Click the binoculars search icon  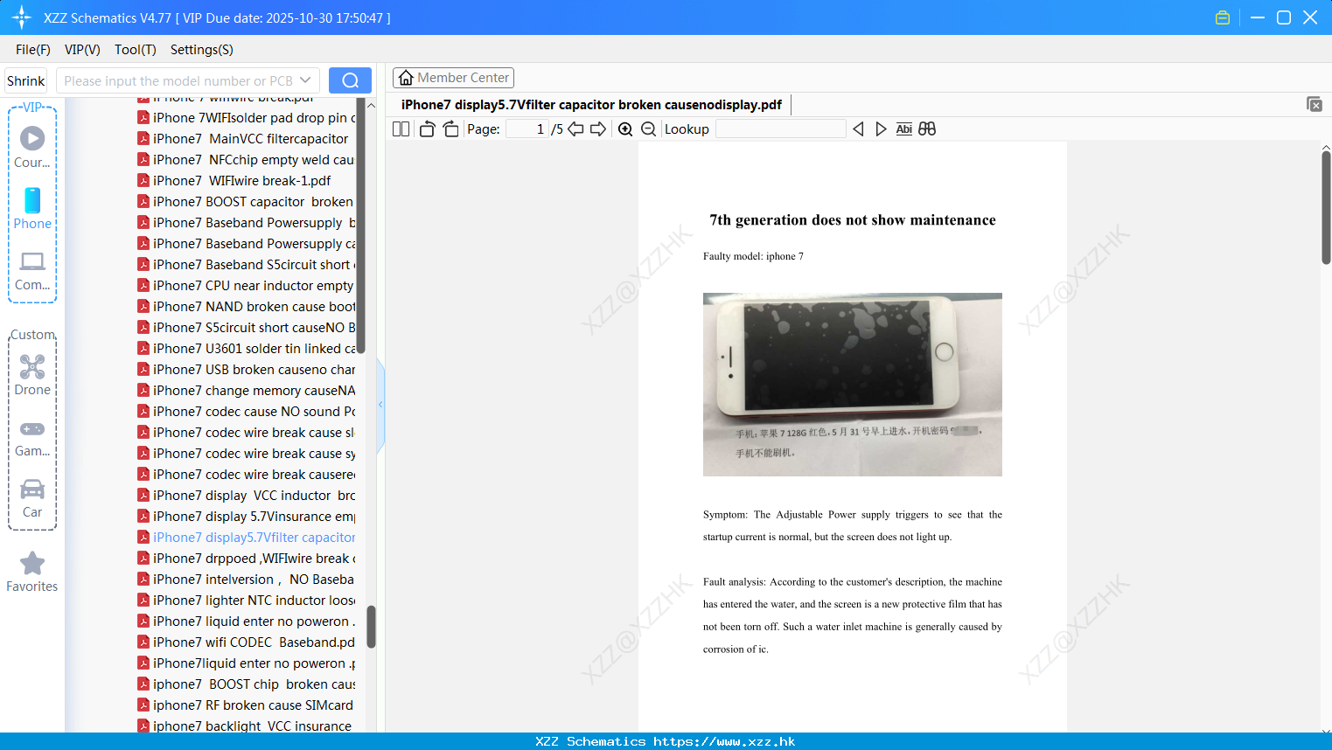pyautogui.click(x=927, y=128)
